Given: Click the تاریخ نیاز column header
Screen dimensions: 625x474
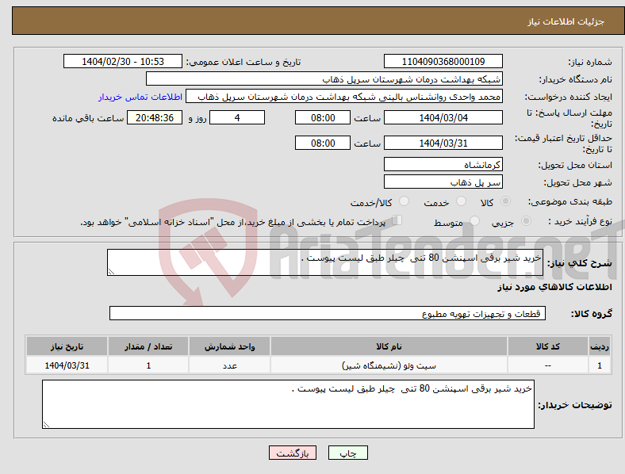Looking at the screenshot, I should [67, 346].
